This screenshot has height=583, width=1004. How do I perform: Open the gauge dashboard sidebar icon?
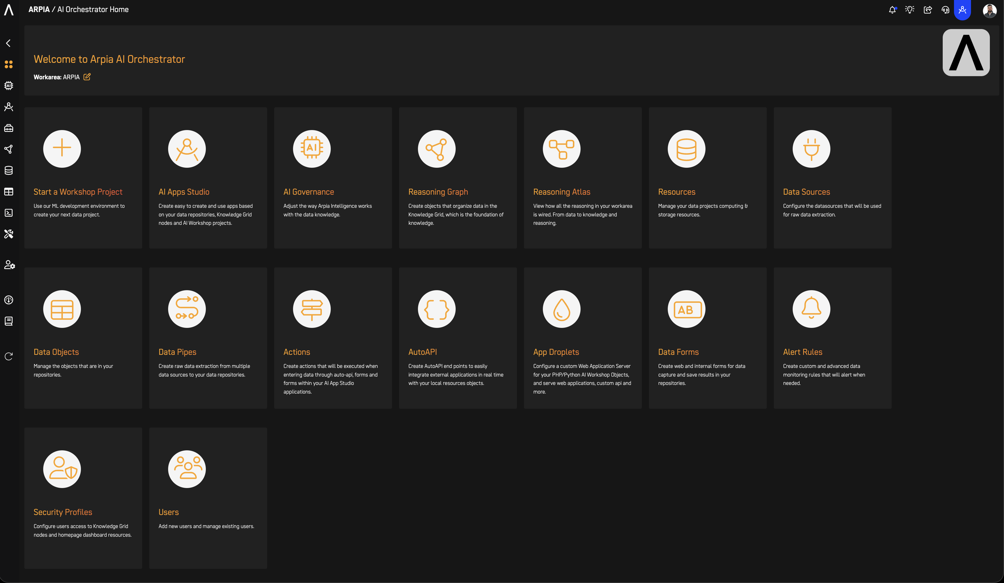[x=8, y=300]
